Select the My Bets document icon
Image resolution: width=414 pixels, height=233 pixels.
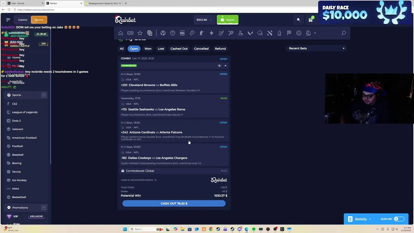(150, 33)
